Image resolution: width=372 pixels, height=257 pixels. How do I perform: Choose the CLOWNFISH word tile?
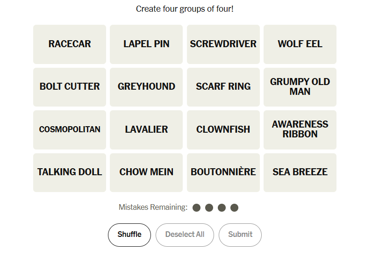click(223, 130)
